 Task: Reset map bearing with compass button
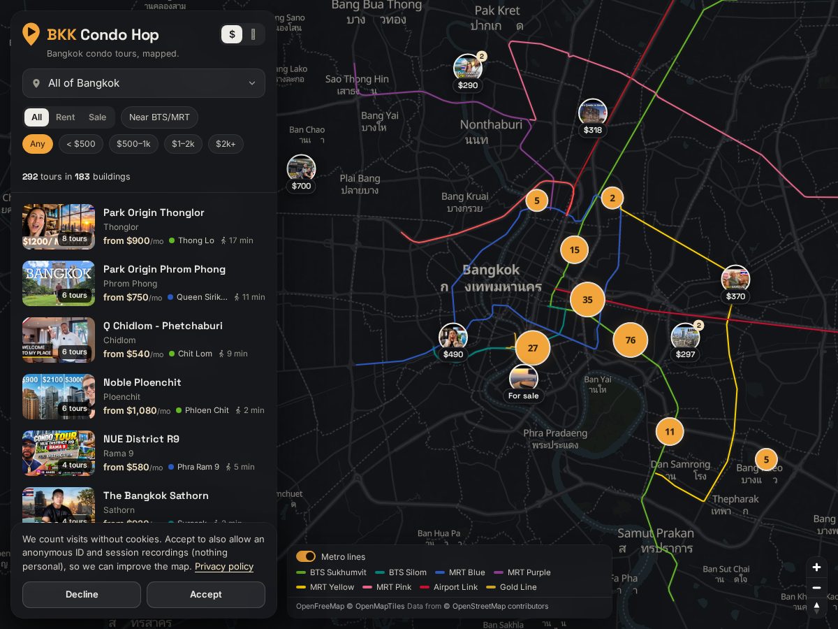coord(816,607)
